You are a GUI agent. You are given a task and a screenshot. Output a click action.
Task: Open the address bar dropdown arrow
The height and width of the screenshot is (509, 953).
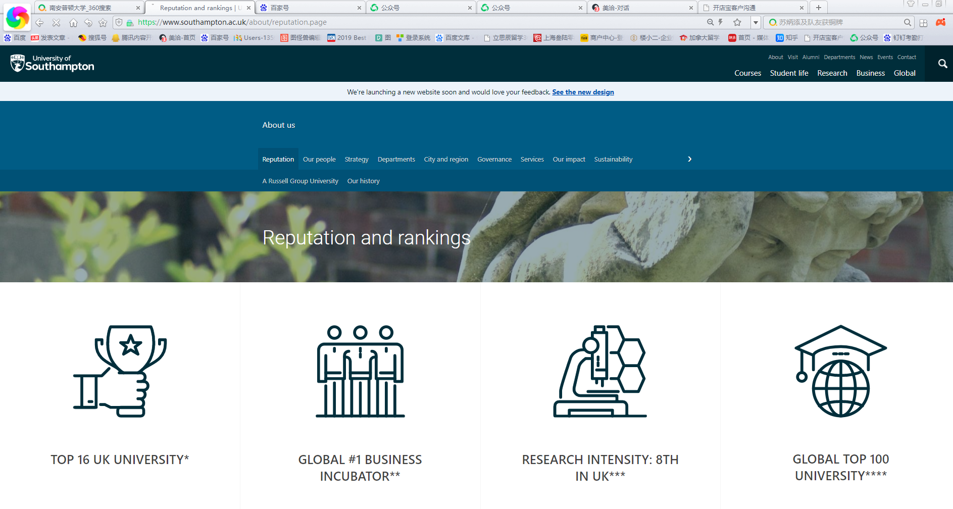(756, 23)
